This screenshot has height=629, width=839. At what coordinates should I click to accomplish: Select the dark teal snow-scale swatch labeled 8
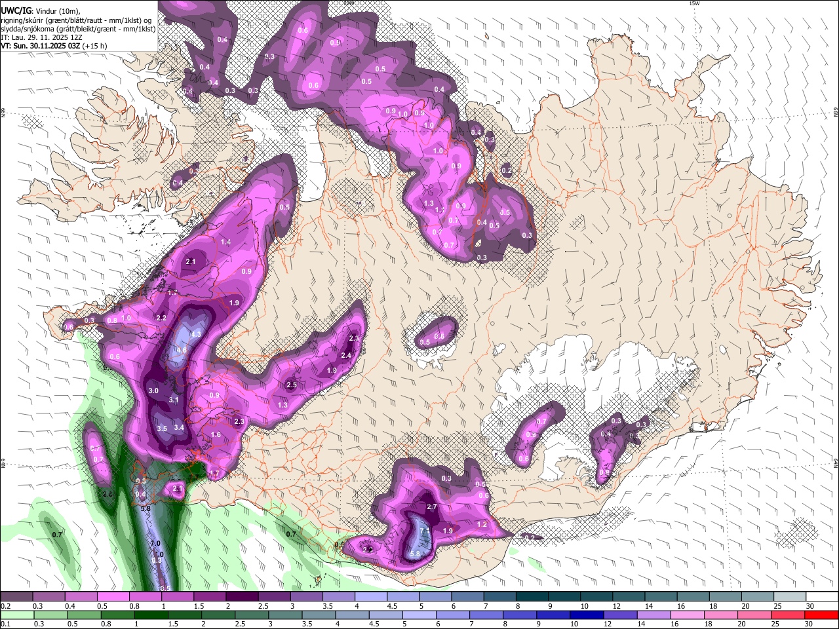[532, 597]
